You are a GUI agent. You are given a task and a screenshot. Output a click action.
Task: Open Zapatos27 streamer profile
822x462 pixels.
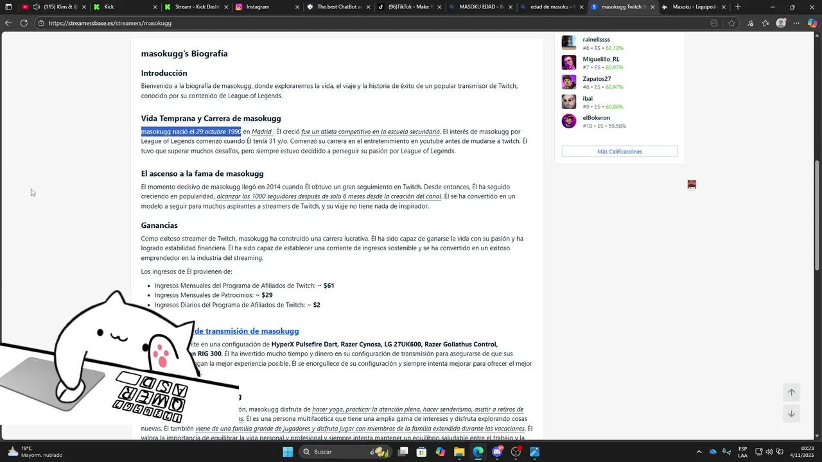click(x=597, y=79)
